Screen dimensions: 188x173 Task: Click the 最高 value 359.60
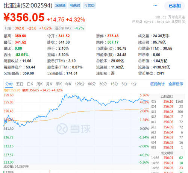[20, 36]
